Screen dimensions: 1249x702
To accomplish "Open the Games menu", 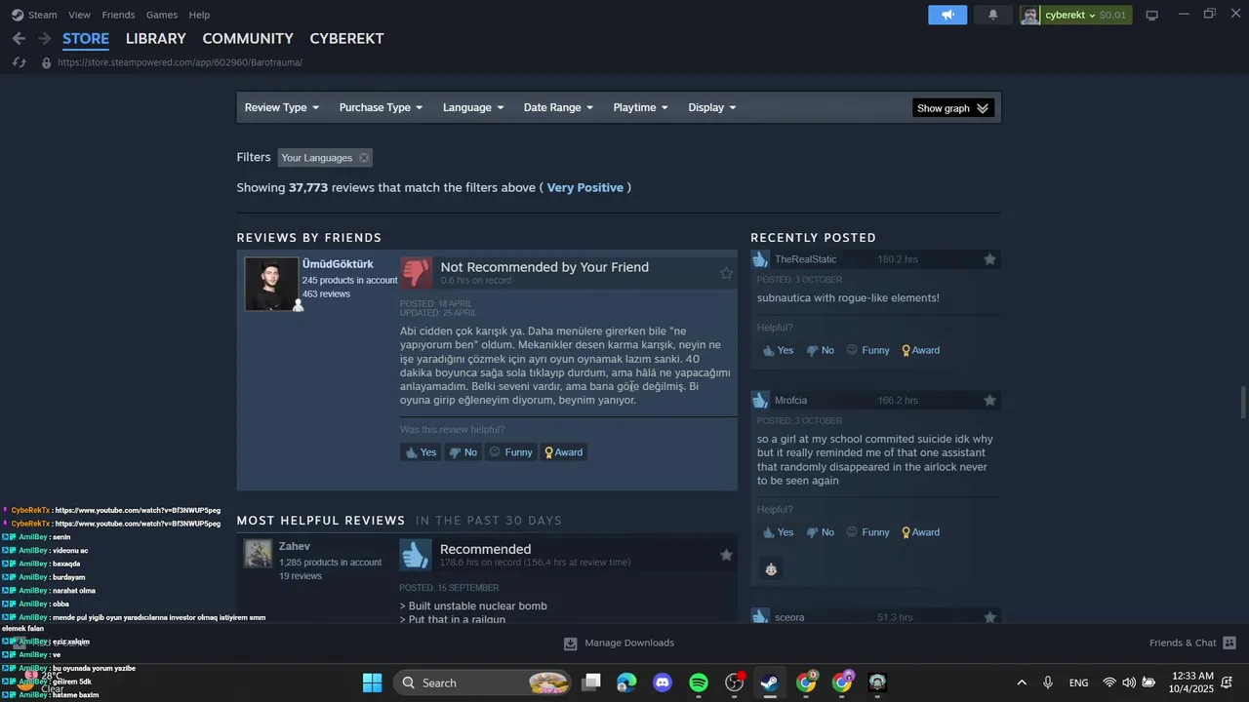I will 162,15.
